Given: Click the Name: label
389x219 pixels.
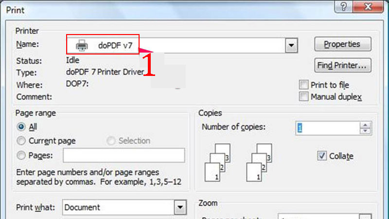Looking at the screenshot, I should 28,44.
